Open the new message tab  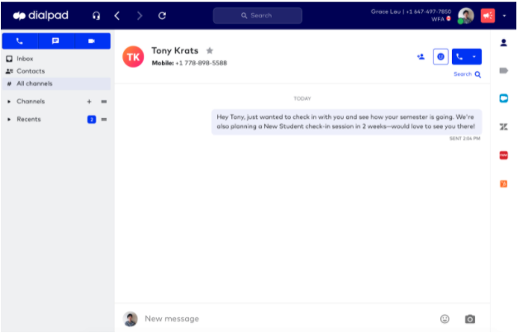tap(55, 41)
